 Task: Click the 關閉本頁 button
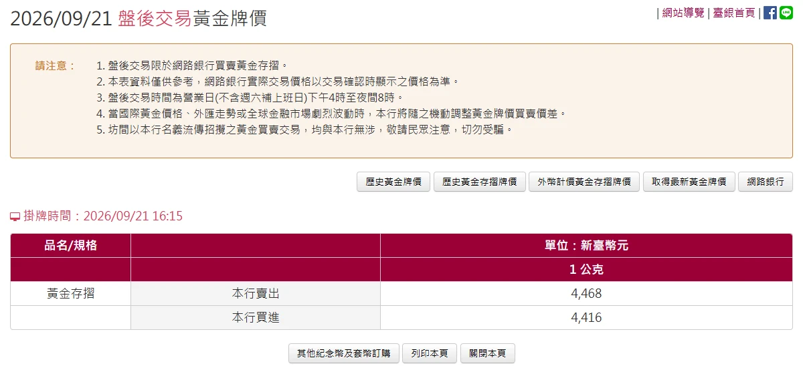tap(488, 353)
